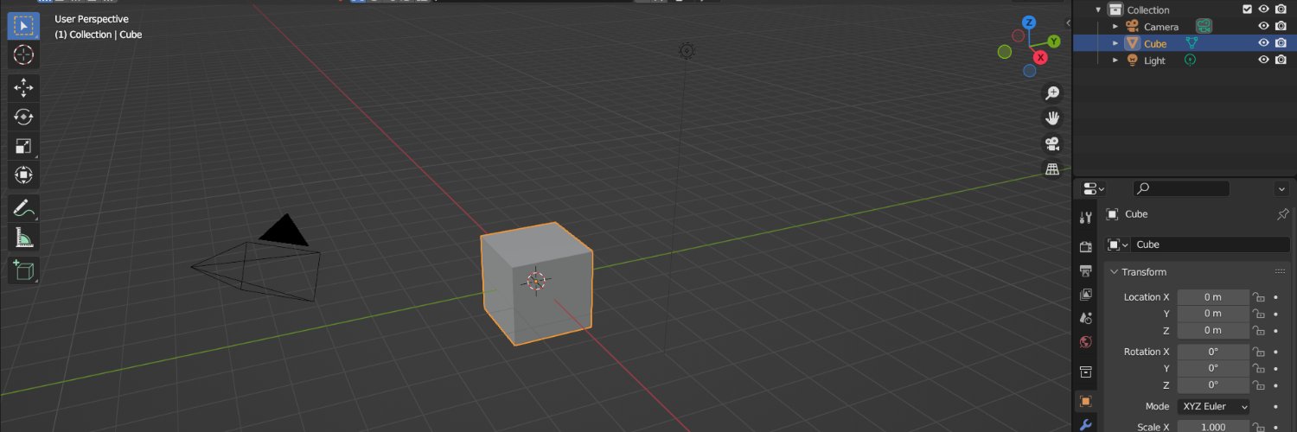Expand the Light row in outliner

(1115, 60)
